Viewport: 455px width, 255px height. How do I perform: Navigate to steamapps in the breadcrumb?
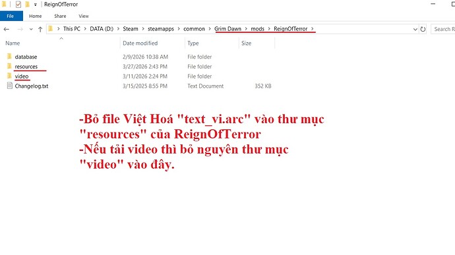click(x=161, y=29)
